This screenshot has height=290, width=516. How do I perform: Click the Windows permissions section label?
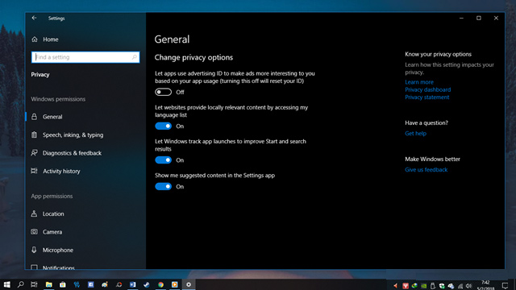58,99
